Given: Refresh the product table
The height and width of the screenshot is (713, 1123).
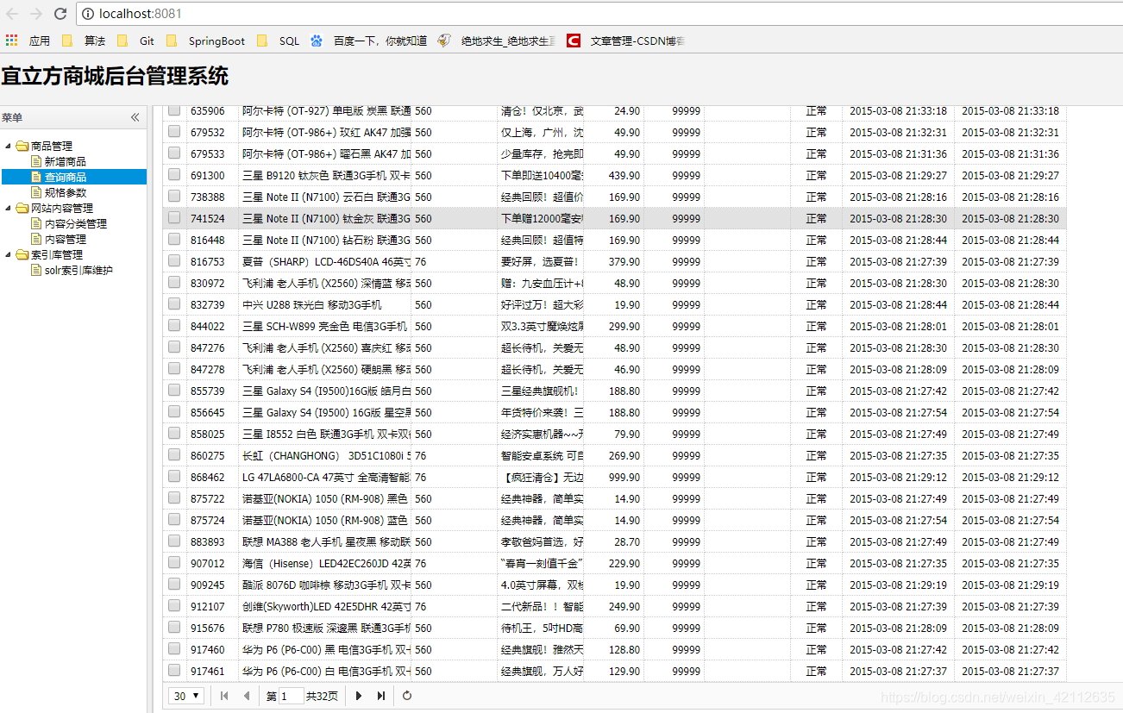Looking at the screenshot, I should [407, 696].
